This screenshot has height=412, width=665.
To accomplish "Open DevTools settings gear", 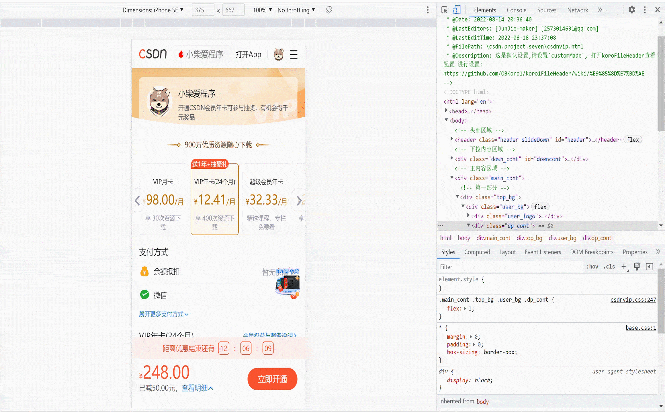I will 631,10.
